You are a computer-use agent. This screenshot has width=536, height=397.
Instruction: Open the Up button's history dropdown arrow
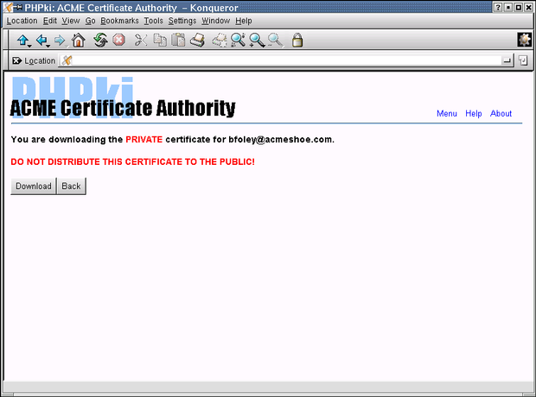click(x=29, y=46)
